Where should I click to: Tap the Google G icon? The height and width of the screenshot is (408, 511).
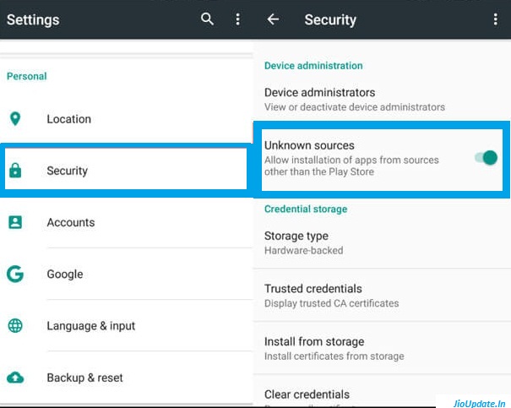[x=15, y=274]
